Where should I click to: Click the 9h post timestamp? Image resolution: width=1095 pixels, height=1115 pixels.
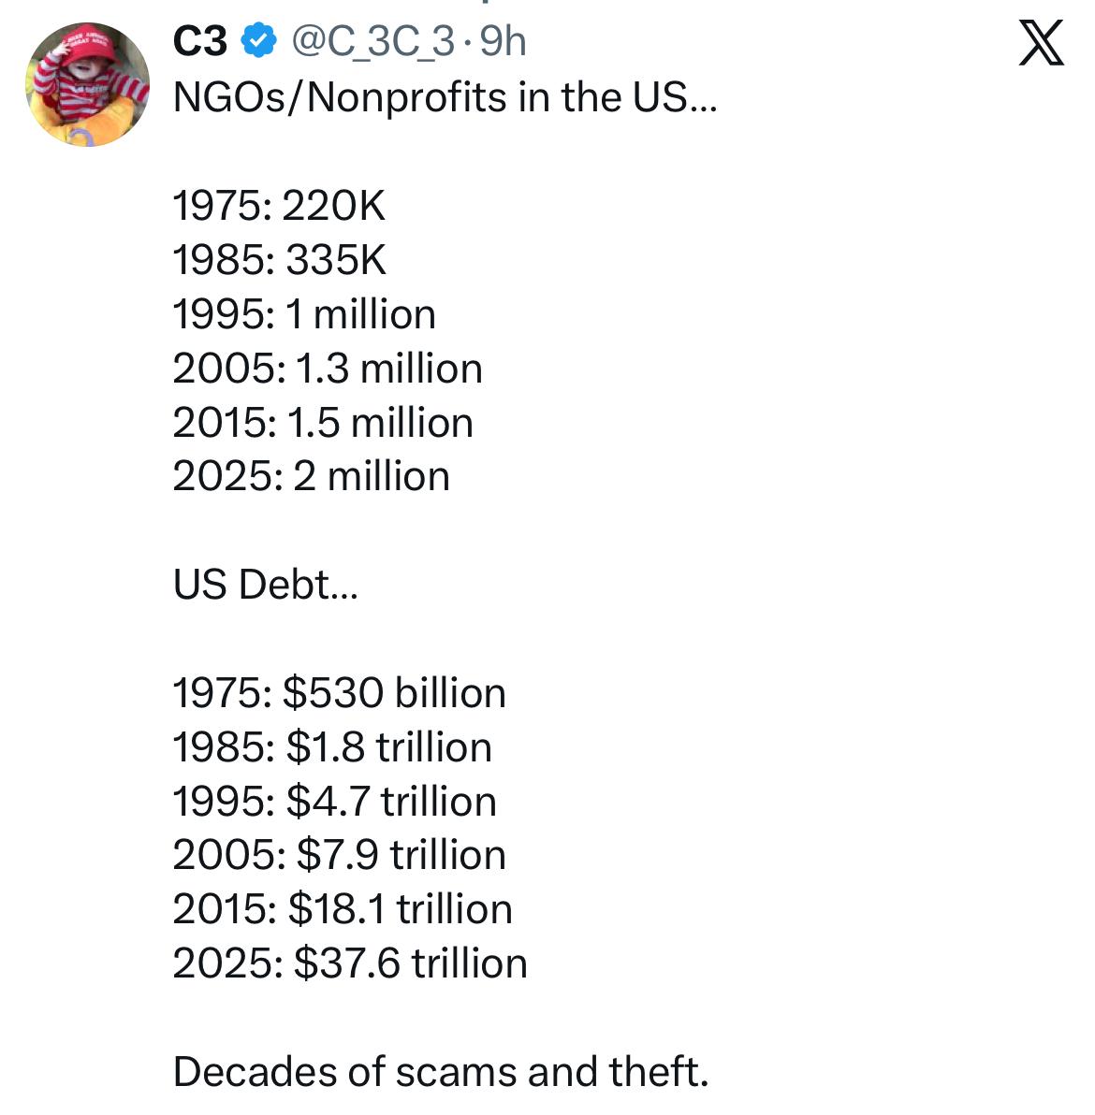(503, 41)
